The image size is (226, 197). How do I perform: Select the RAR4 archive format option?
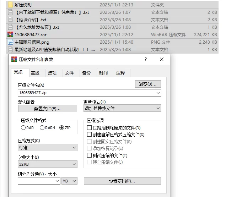pos(42,128)
